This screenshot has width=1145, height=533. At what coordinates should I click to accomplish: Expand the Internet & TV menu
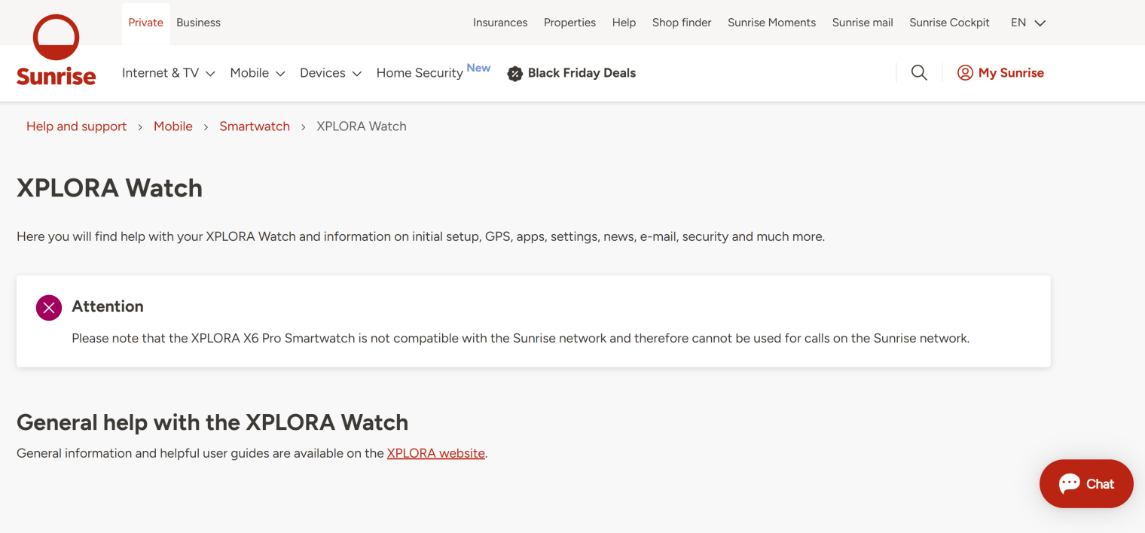169,73
